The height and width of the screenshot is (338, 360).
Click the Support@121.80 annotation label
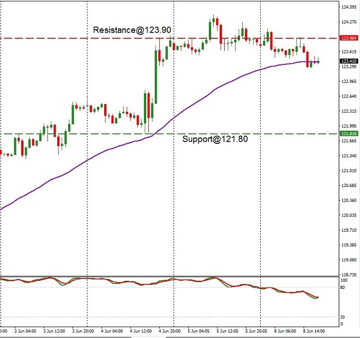pyautogui.click(x=215, y=139)
